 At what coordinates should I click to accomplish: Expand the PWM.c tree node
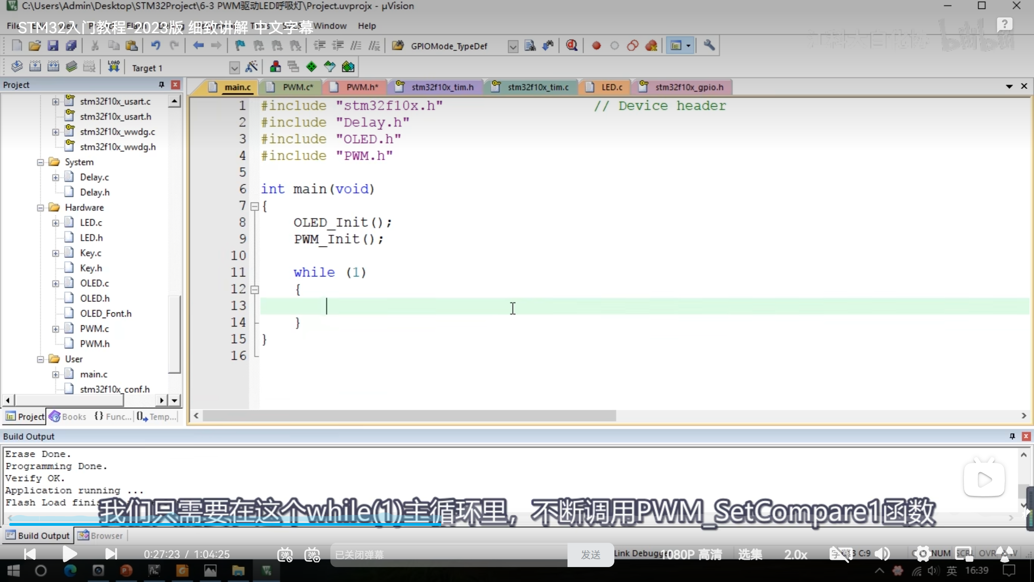pyautogui.click(x=56, y=329)
